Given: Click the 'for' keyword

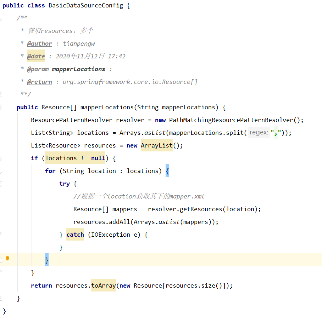Looking at the screenshot, I should point(50,171).
